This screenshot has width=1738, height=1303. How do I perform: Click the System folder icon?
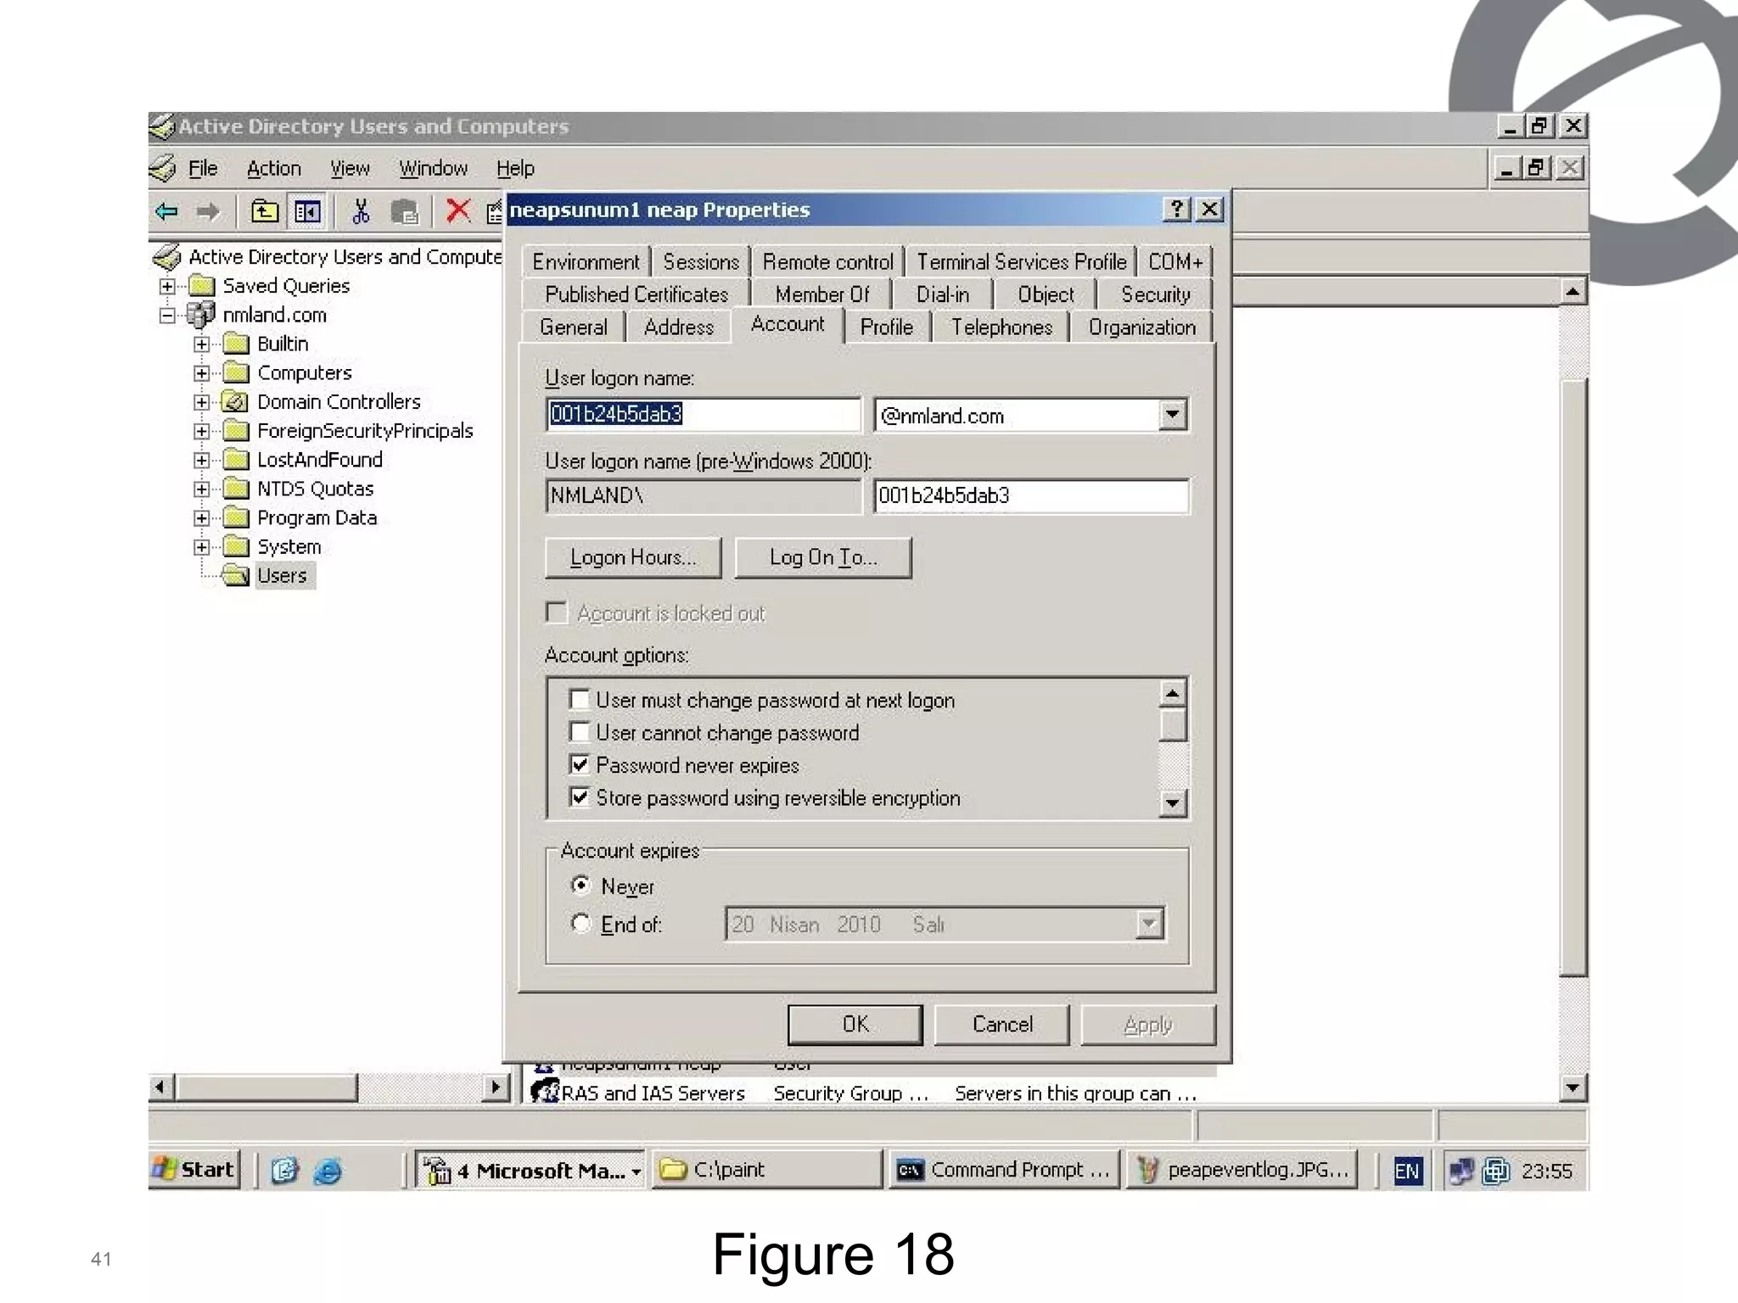(236, 546)
